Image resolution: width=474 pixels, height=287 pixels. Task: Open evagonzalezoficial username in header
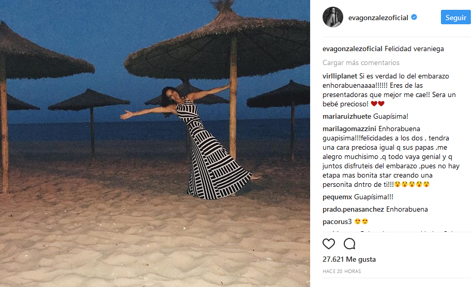[x=378, y=18]
